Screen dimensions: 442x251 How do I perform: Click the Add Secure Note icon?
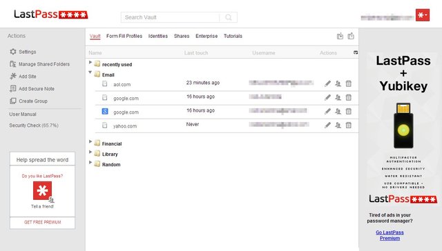click(13, 89)
